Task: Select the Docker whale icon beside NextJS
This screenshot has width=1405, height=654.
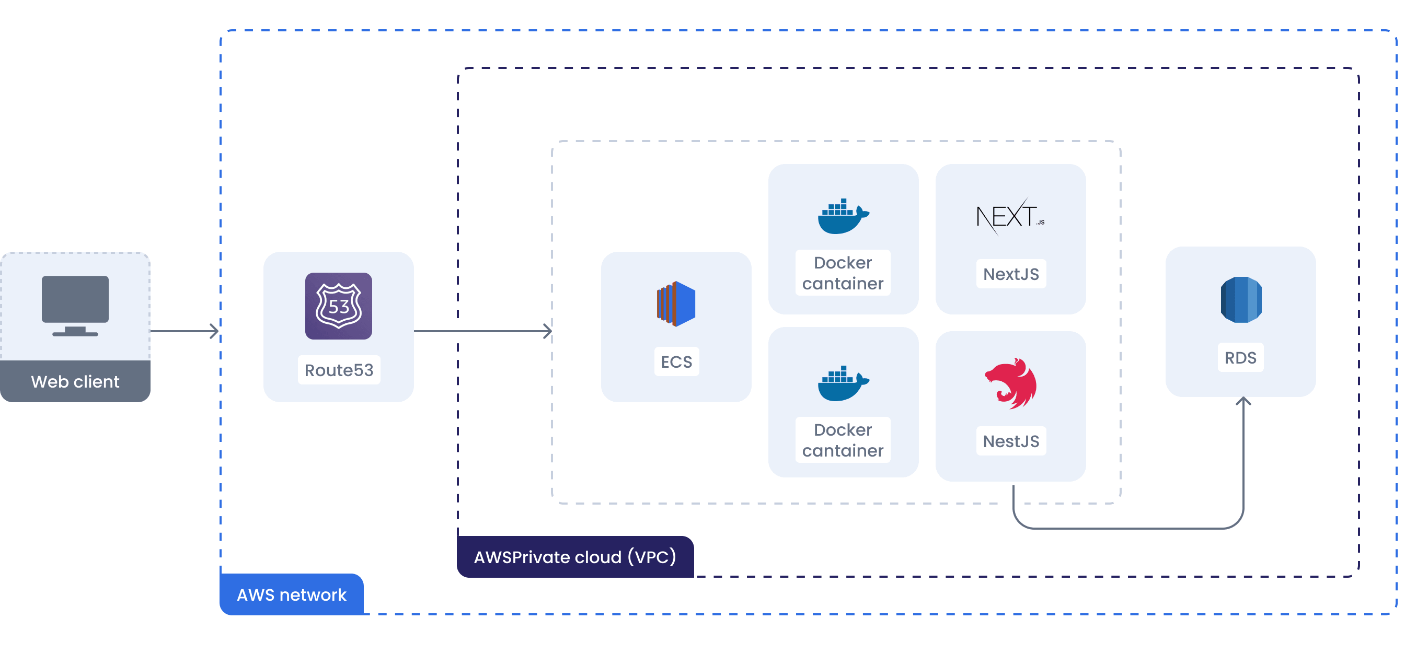Action: 843,216
